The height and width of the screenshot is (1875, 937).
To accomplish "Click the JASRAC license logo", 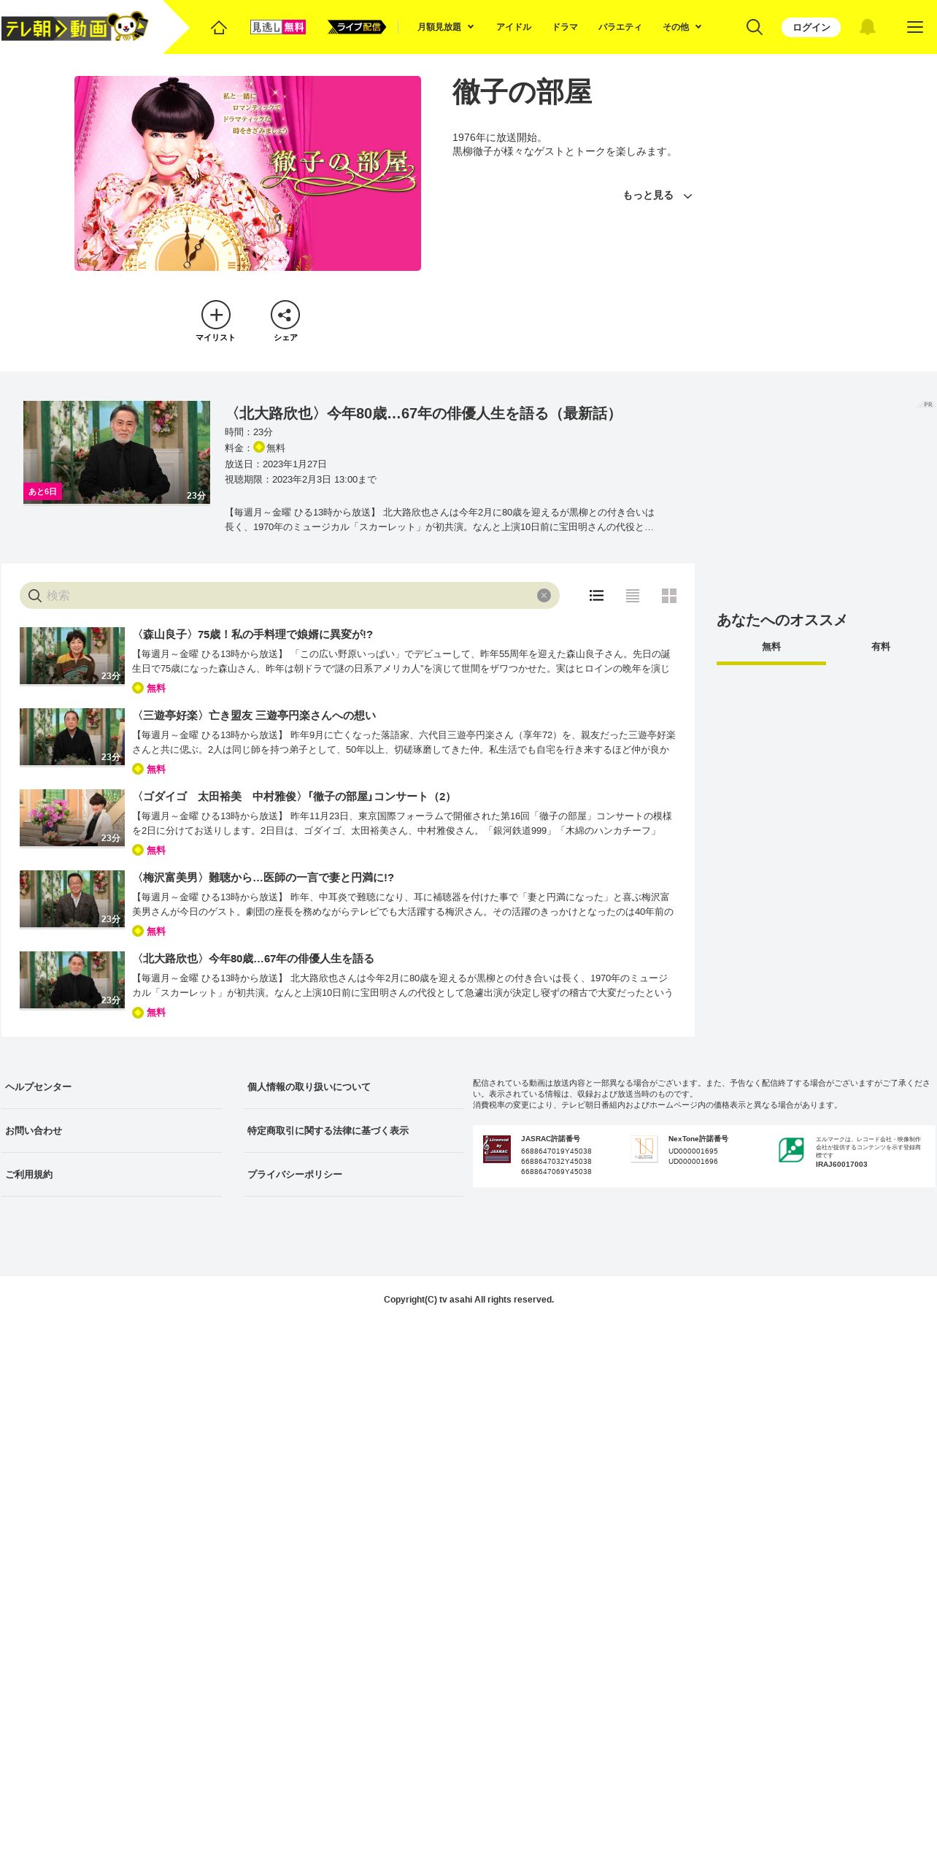I will (497, 1149).
